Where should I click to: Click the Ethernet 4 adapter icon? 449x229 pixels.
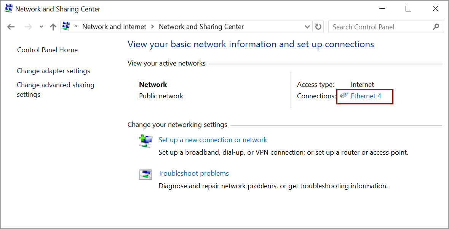(x=344, y=96)
